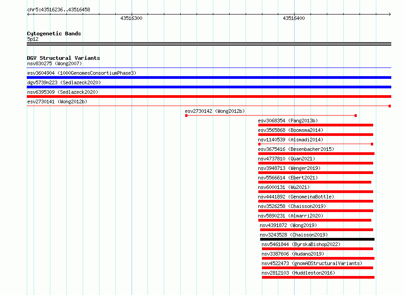Click the nsv3243528 (Chaisson2019) label
Image resolution: width=404 pixels, height=295 pixels.
[294, 235]
